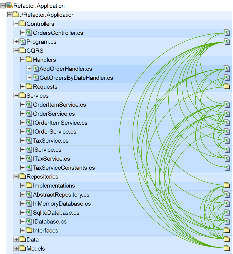233x254 pixels.
Task: Select the InMemoryDatabase.cs tree row
Action: coord(126,204)
